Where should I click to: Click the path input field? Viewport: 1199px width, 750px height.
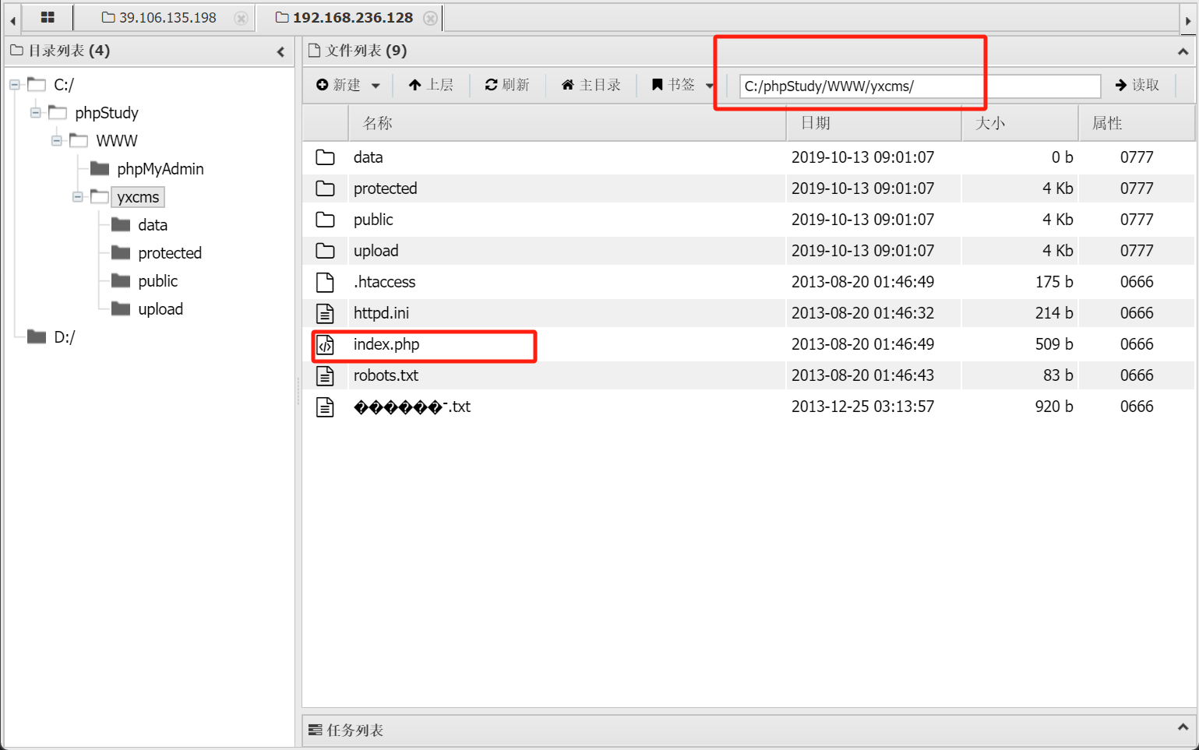(x=919, y=86)
